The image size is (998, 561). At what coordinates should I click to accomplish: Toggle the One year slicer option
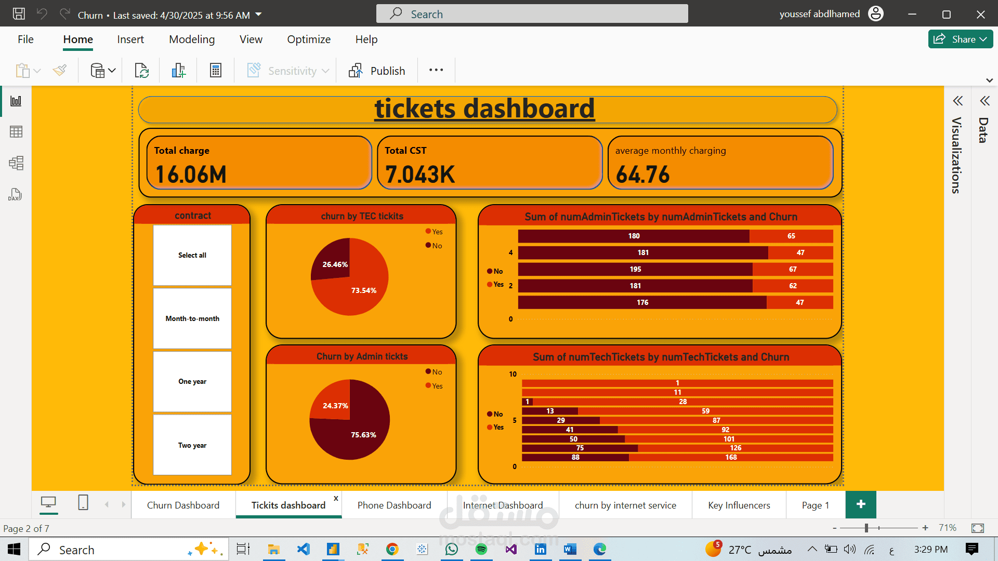click(192, 382)
